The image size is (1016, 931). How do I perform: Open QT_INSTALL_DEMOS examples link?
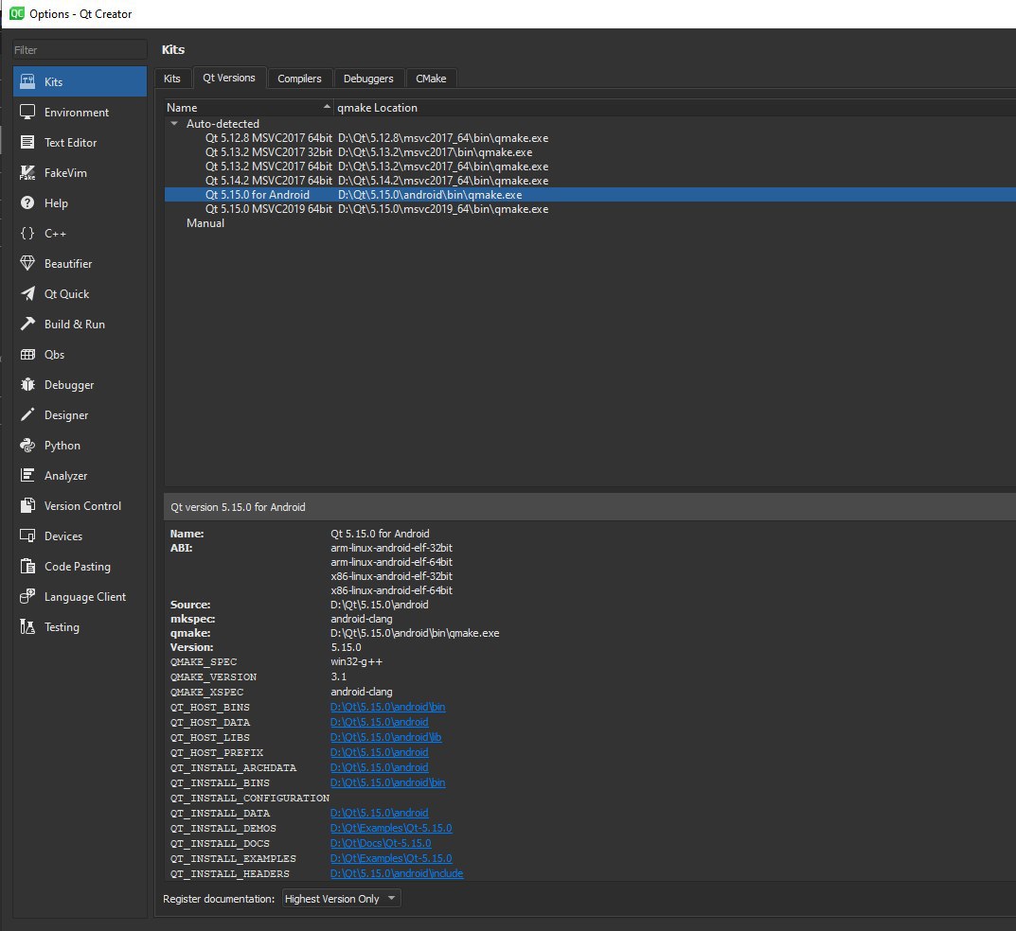(391, 828)
